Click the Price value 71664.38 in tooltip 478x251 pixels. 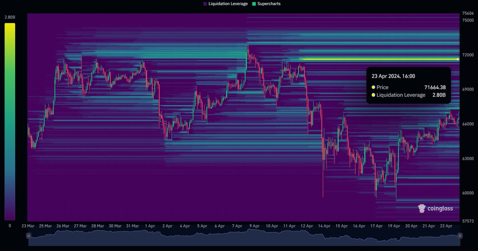[x=436, y=87]
